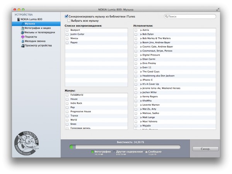Expand Boom Jinx, Andrew Bayer triangle

[141, 42]
